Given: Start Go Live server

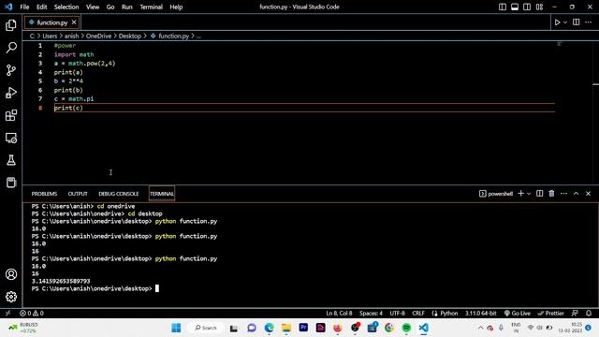Looking at the screenshot, I should point(518,313).
